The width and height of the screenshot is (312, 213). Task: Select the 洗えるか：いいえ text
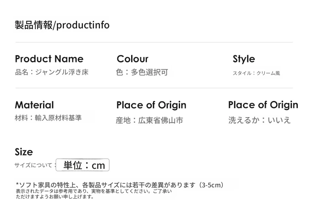[x=259, y=120]
